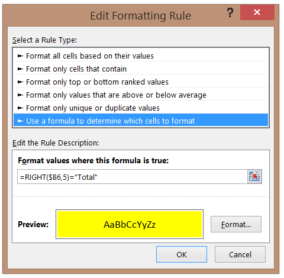Click the 'Edit the Rule Description:' label
The image size is (284, 278).
pyautogui.click(x=56, y=143)
